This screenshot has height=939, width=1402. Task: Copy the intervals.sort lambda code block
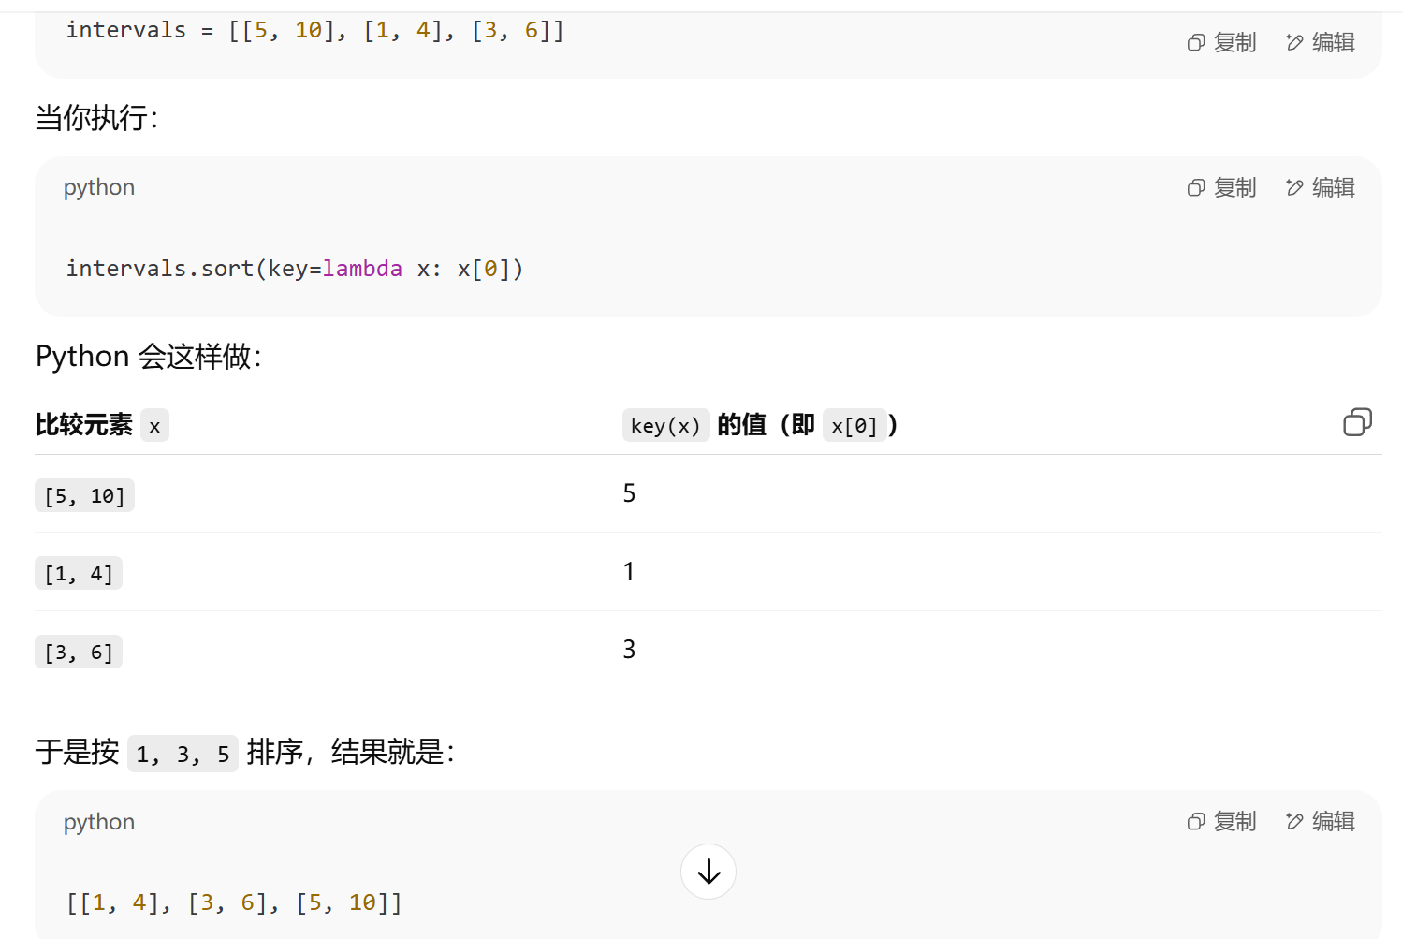pyautogui.click(x=1221, y=187)
